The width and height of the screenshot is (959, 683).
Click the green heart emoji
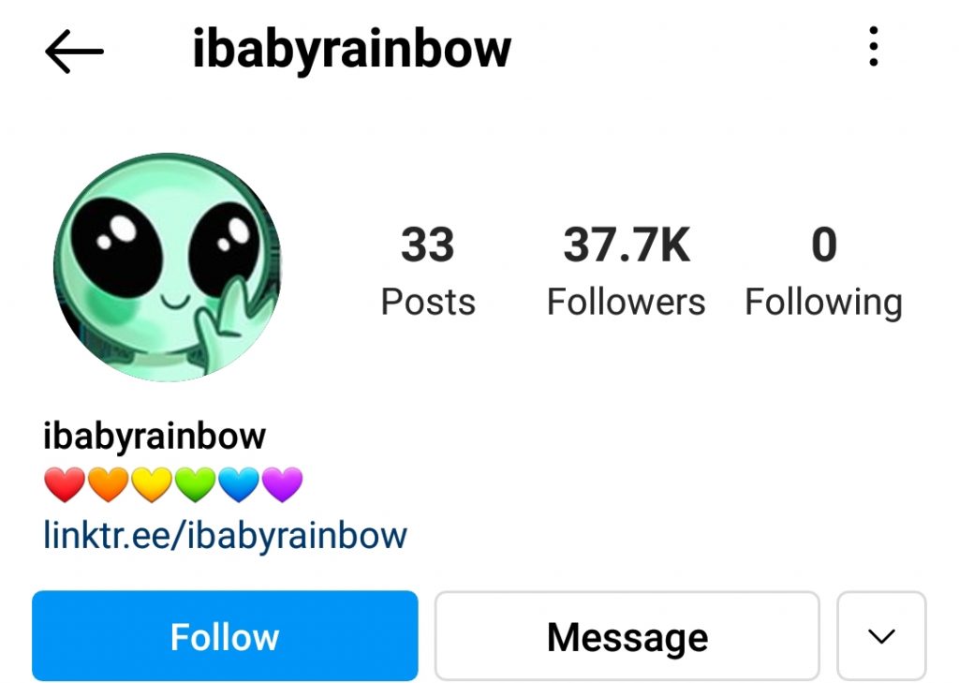point(195,484)
